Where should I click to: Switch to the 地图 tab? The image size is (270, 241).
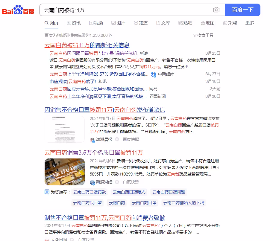(x=208, y=23)
